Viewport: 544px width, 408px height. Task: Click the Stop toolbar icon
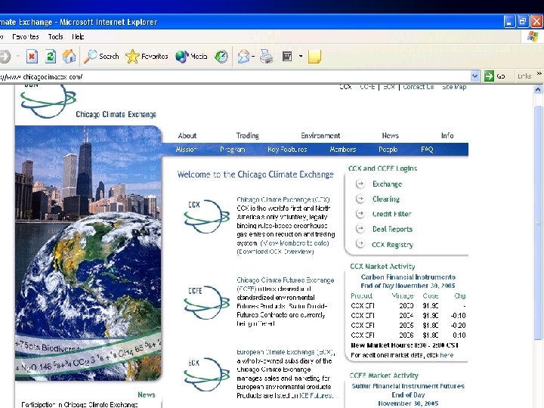(x=32, y=56)
